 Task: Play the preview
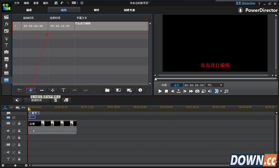160,91
